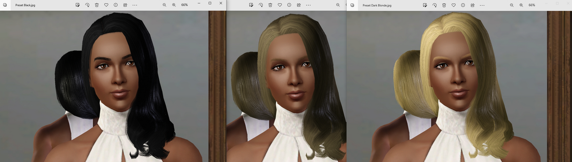Click the brown-haired Sim photo in middle window

click(286, 86)
